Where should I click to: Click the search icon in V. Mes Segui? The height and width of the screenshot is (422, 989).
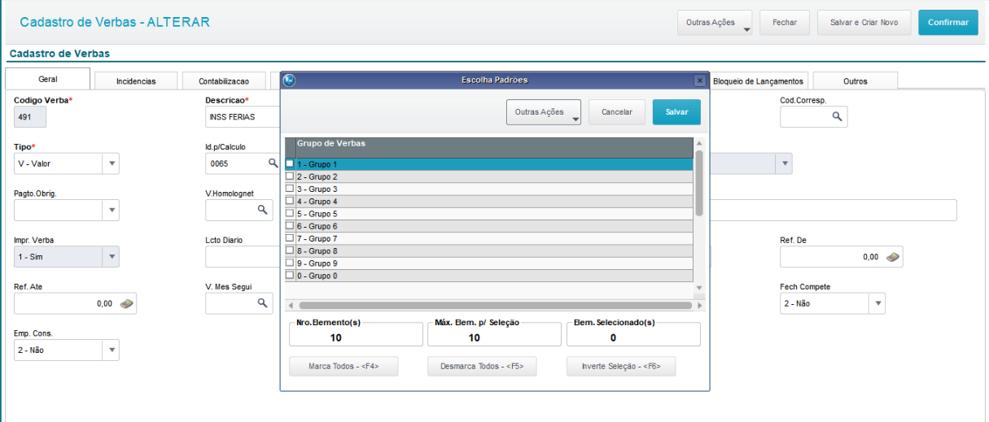click(x=262, y=303)
